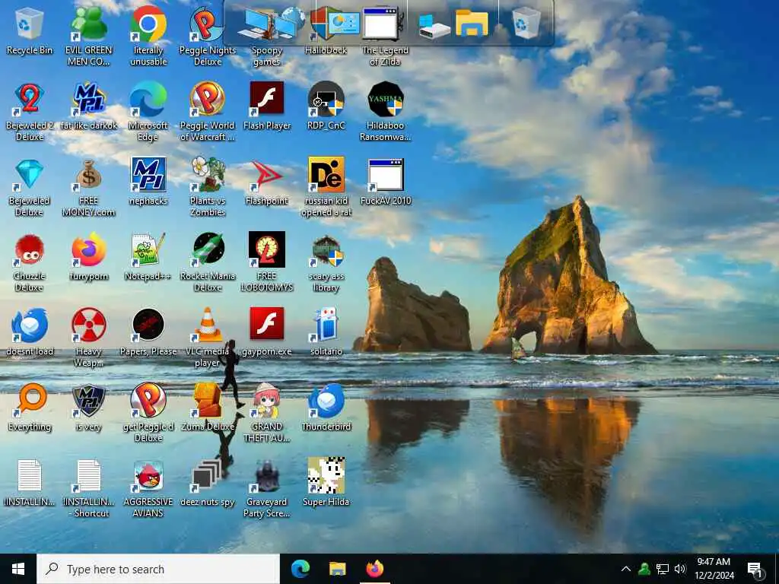Open the !INSTALLIN... text file without Shortcut
The height and width of the screenshot is (584, 779).
click(30, 483)
